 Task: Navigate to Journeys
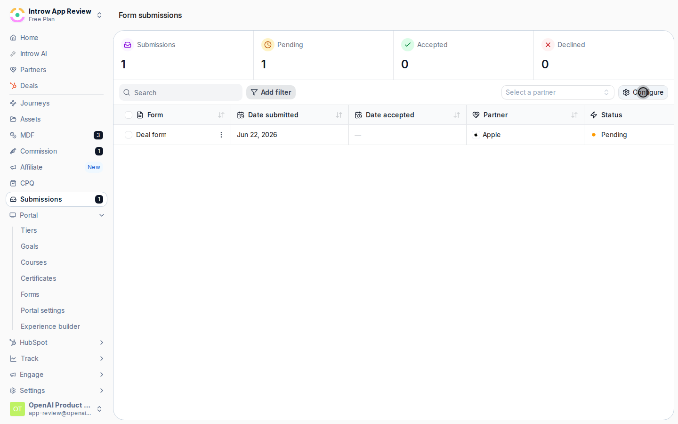point(56,103)
